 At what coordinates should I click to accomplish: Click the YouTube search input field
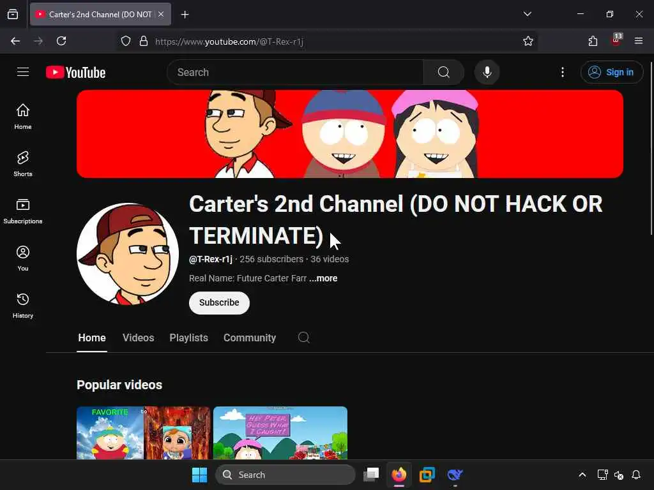tap(295, 72)
